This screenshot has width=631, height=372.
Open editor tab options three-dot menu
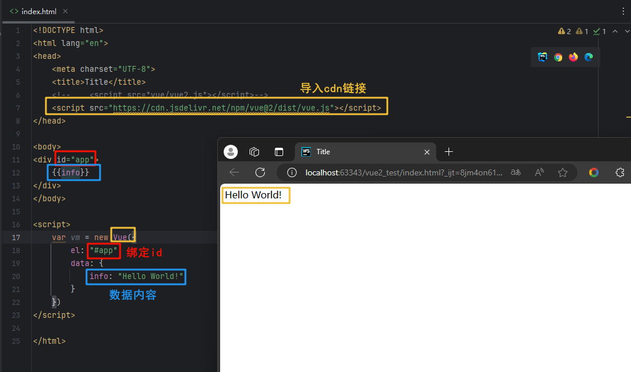coord(623,11)
